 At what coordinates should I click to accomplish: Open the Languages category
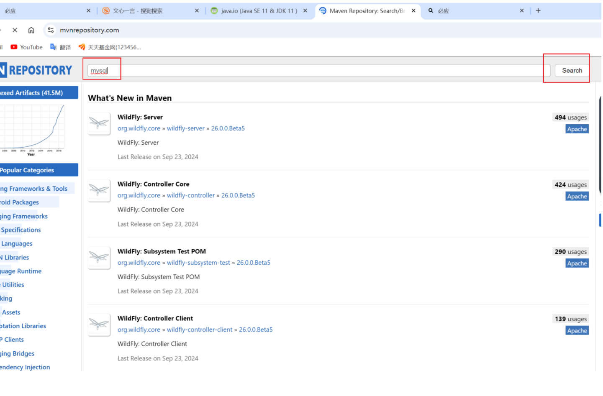17,244
